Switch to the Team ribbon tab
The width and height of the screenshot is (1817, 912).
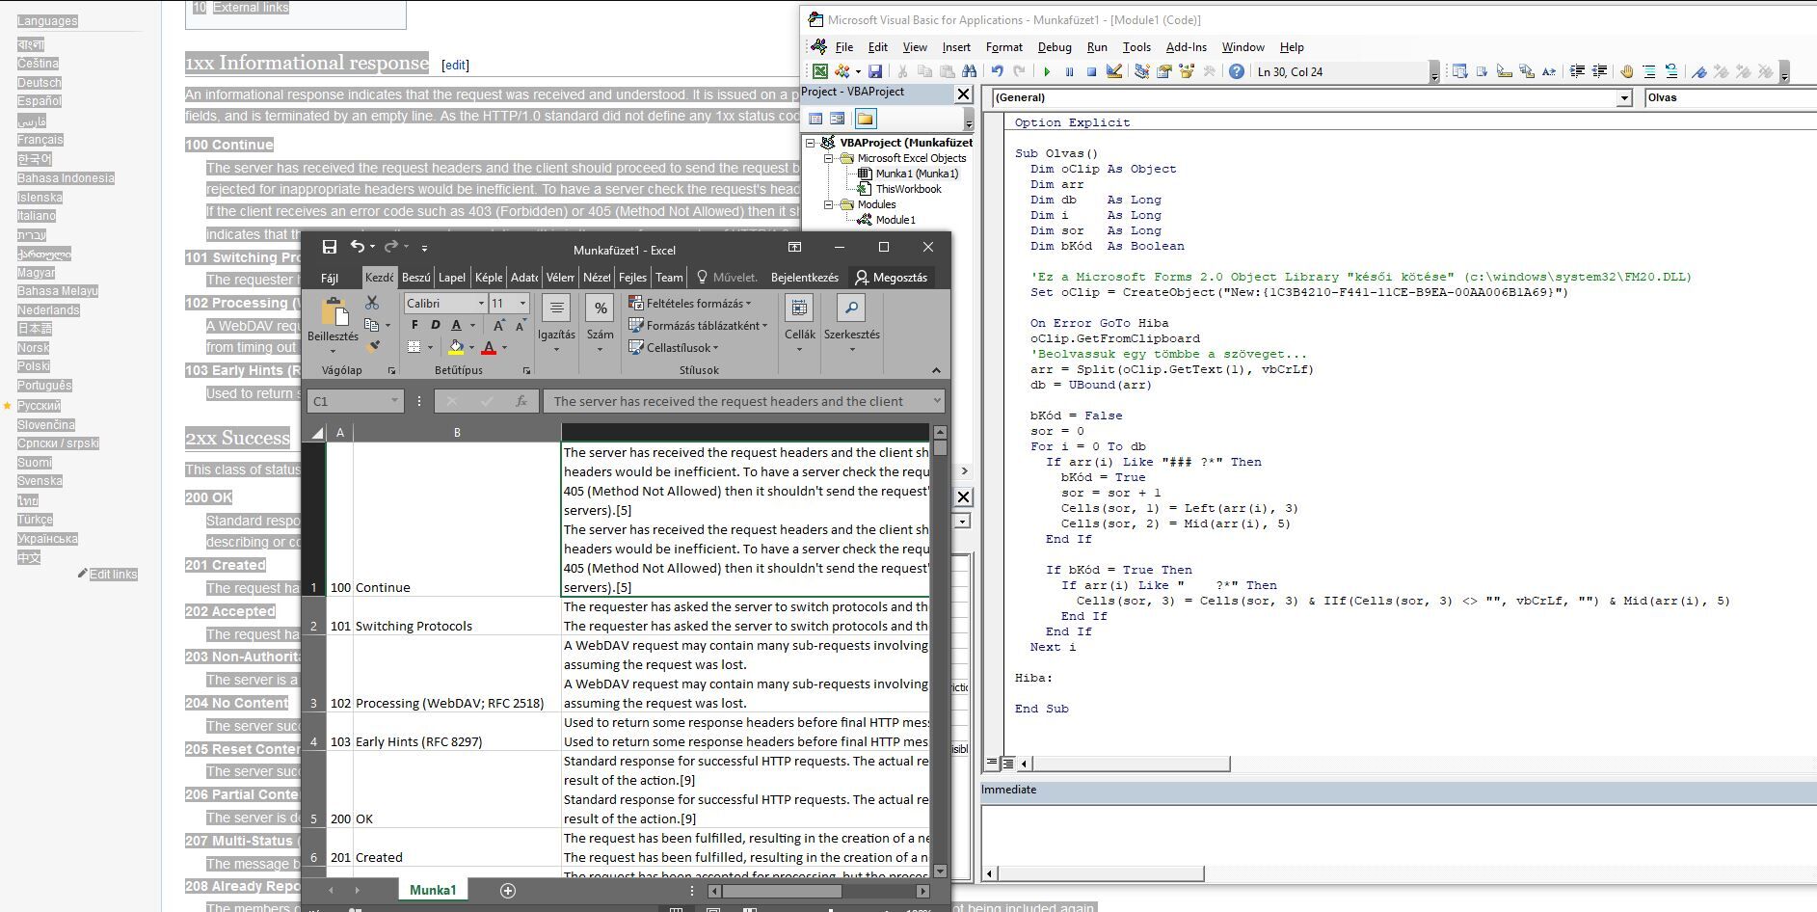coord(669,278)
